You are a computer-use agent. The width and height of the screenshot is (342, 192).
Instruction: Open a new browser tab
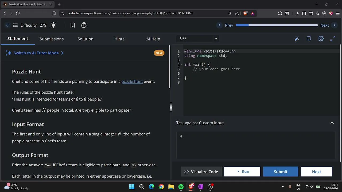59,4
